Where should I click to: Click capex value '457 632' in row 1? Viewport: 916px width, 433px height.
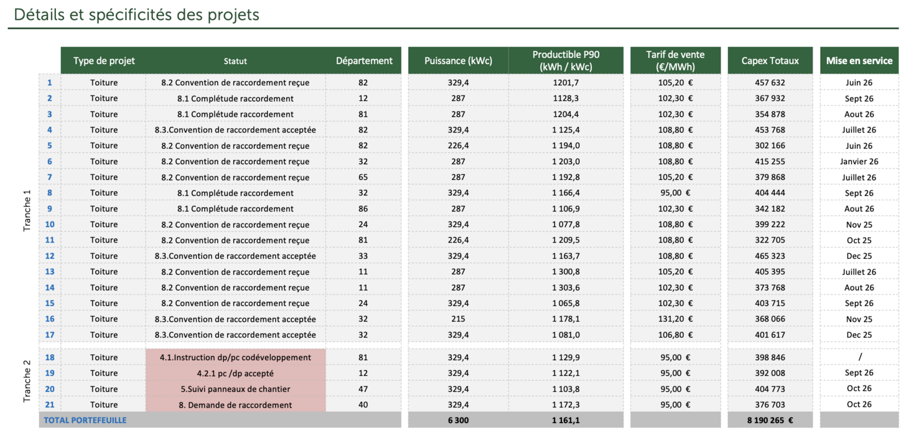click(770, 82)
